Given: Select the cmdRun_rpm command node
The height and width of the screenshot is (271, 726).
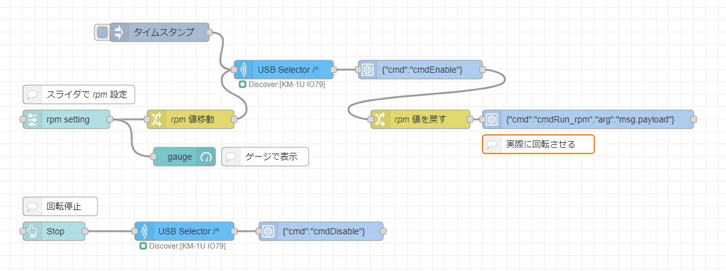Looking at the screenshot, I should coord(588,119).
